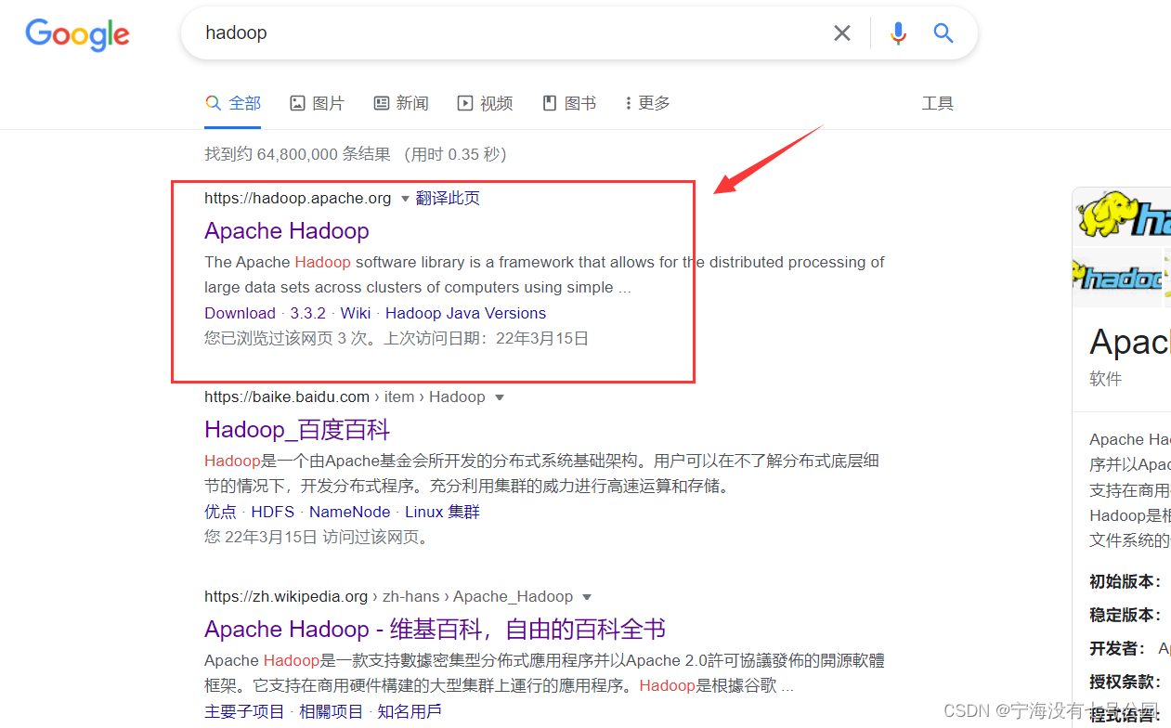Select the 新闻 (News) tab icon
The height and width of the screenshot is (728, 1171).
click(x=381, y=102)
